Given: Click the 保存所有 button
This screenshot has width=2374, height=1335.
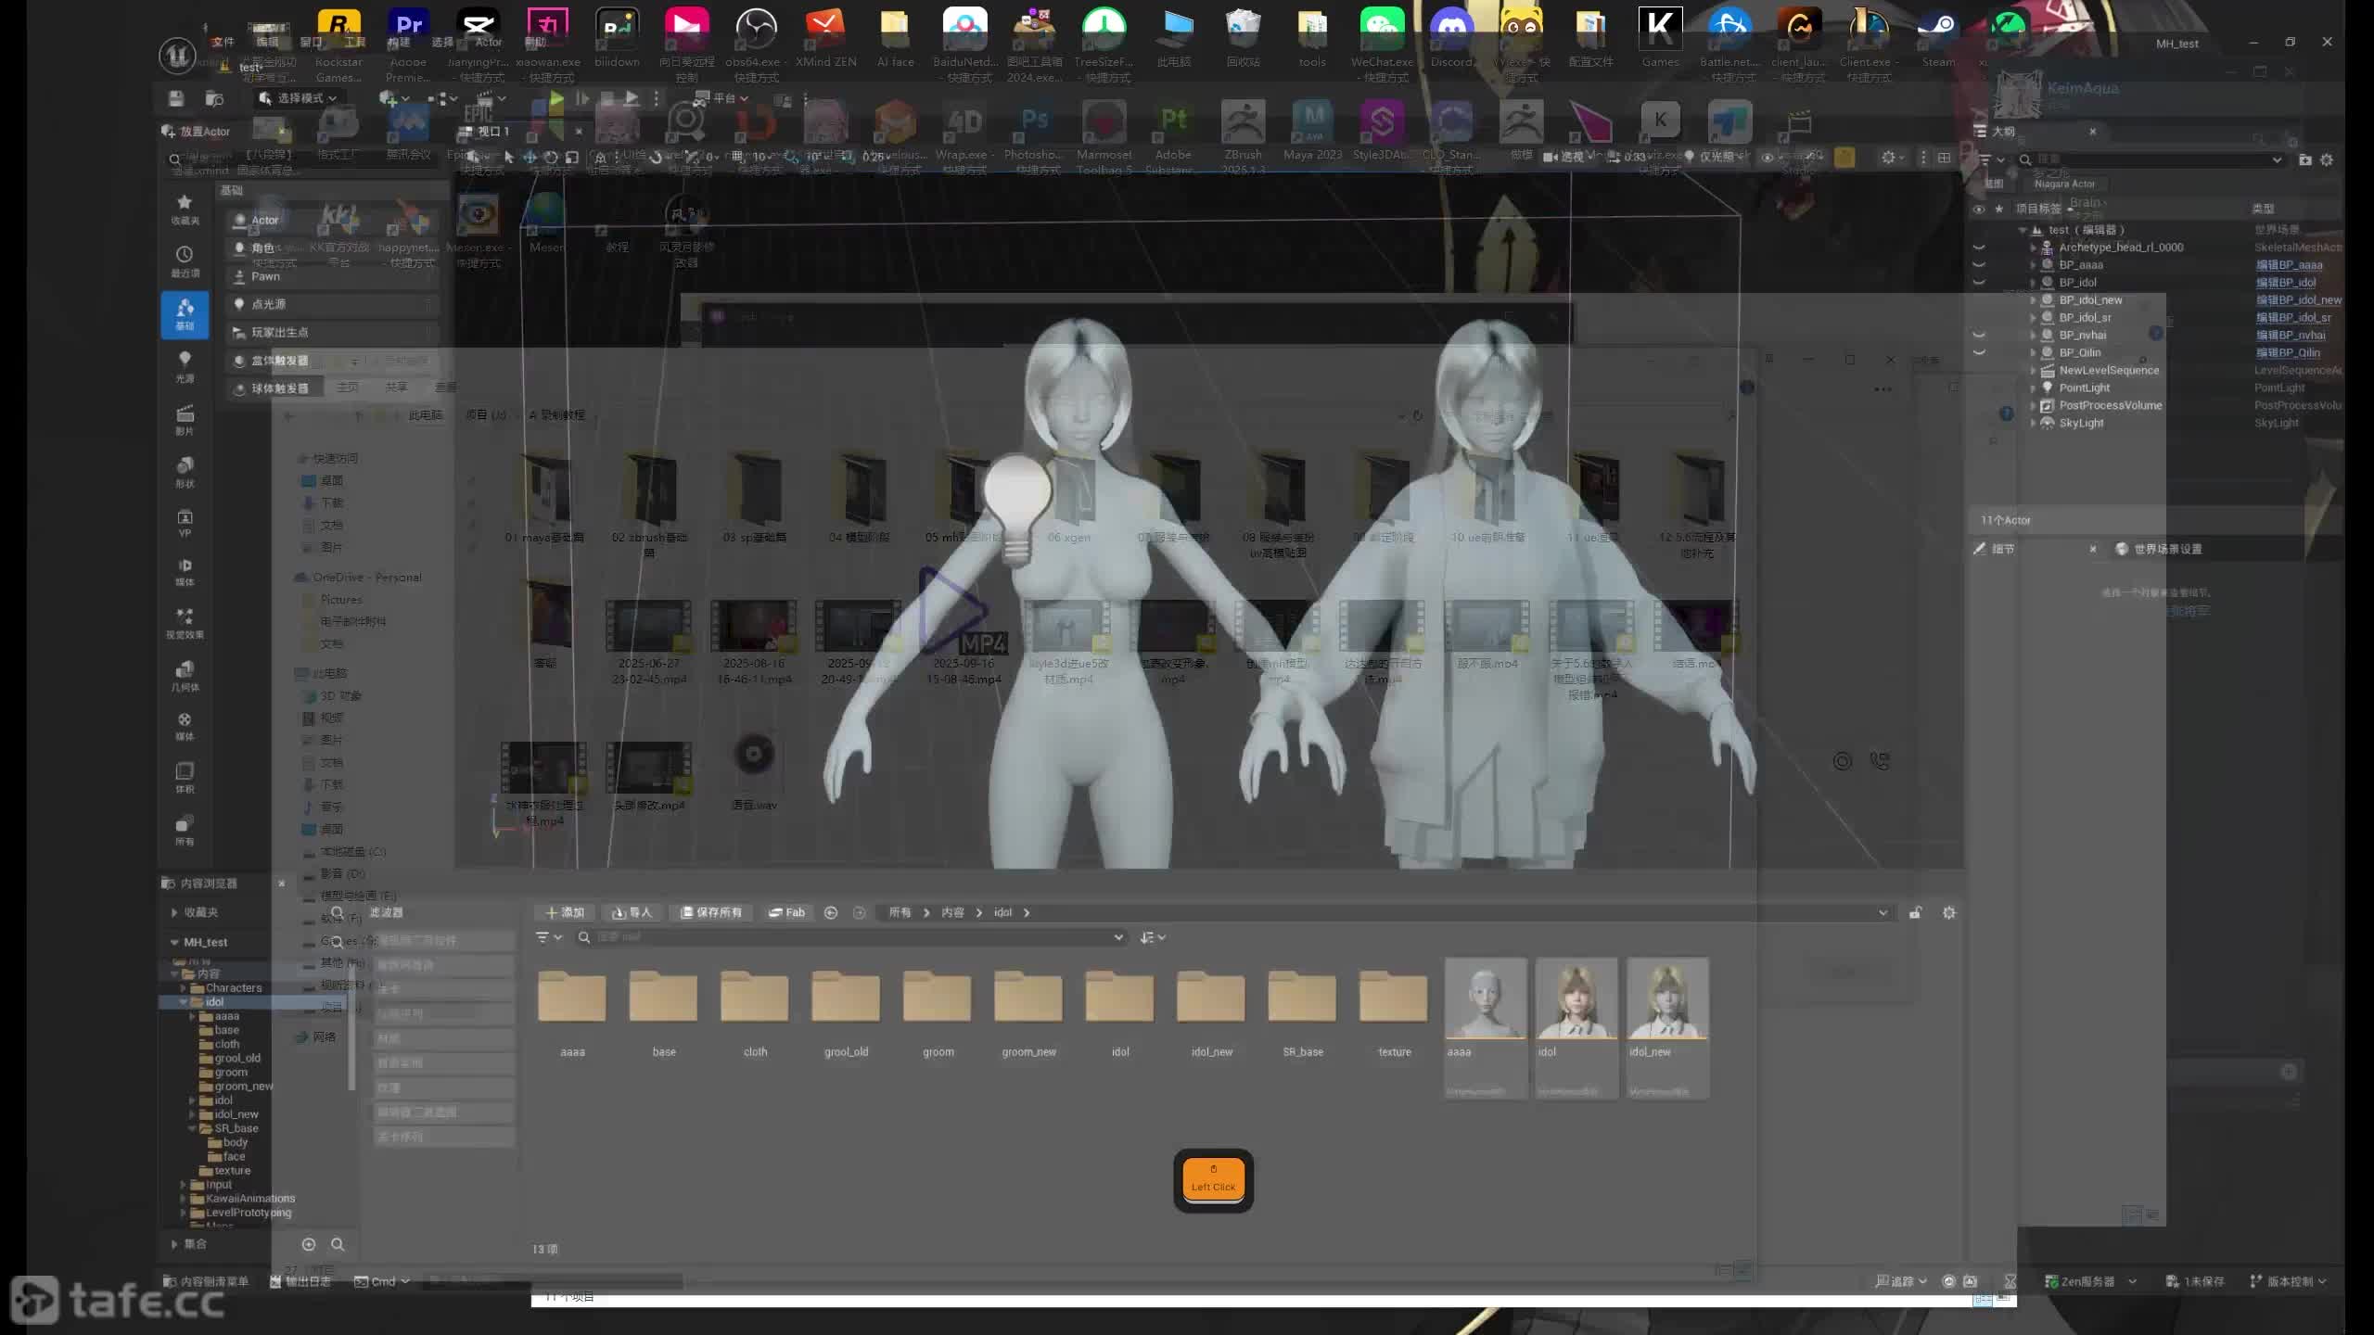Looking at the screenshot, I should (711, 912).
